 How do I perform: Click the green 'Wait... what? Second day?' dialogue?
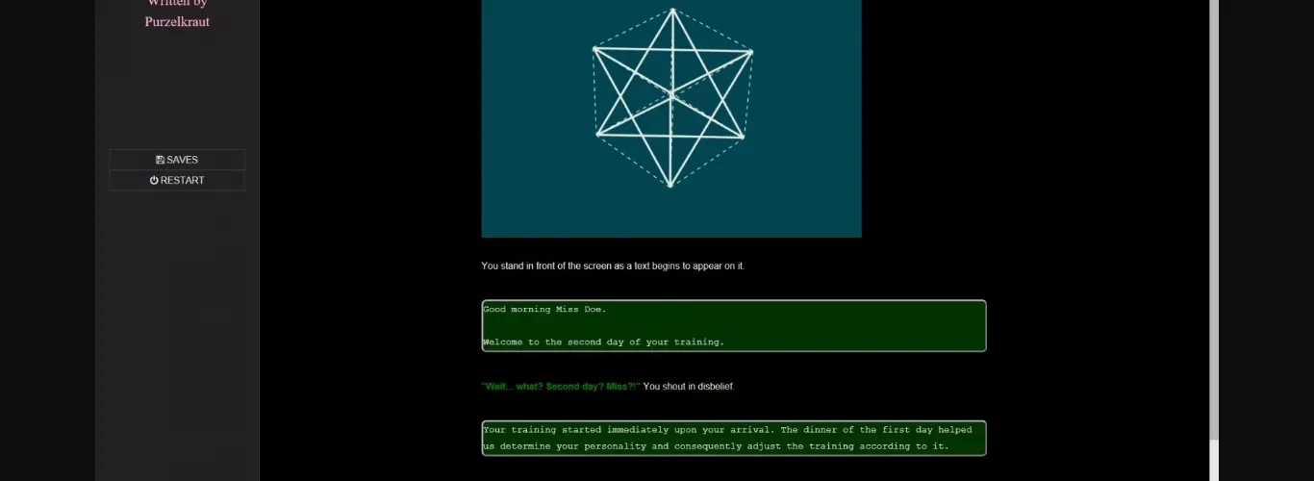(x=560, y=387)
